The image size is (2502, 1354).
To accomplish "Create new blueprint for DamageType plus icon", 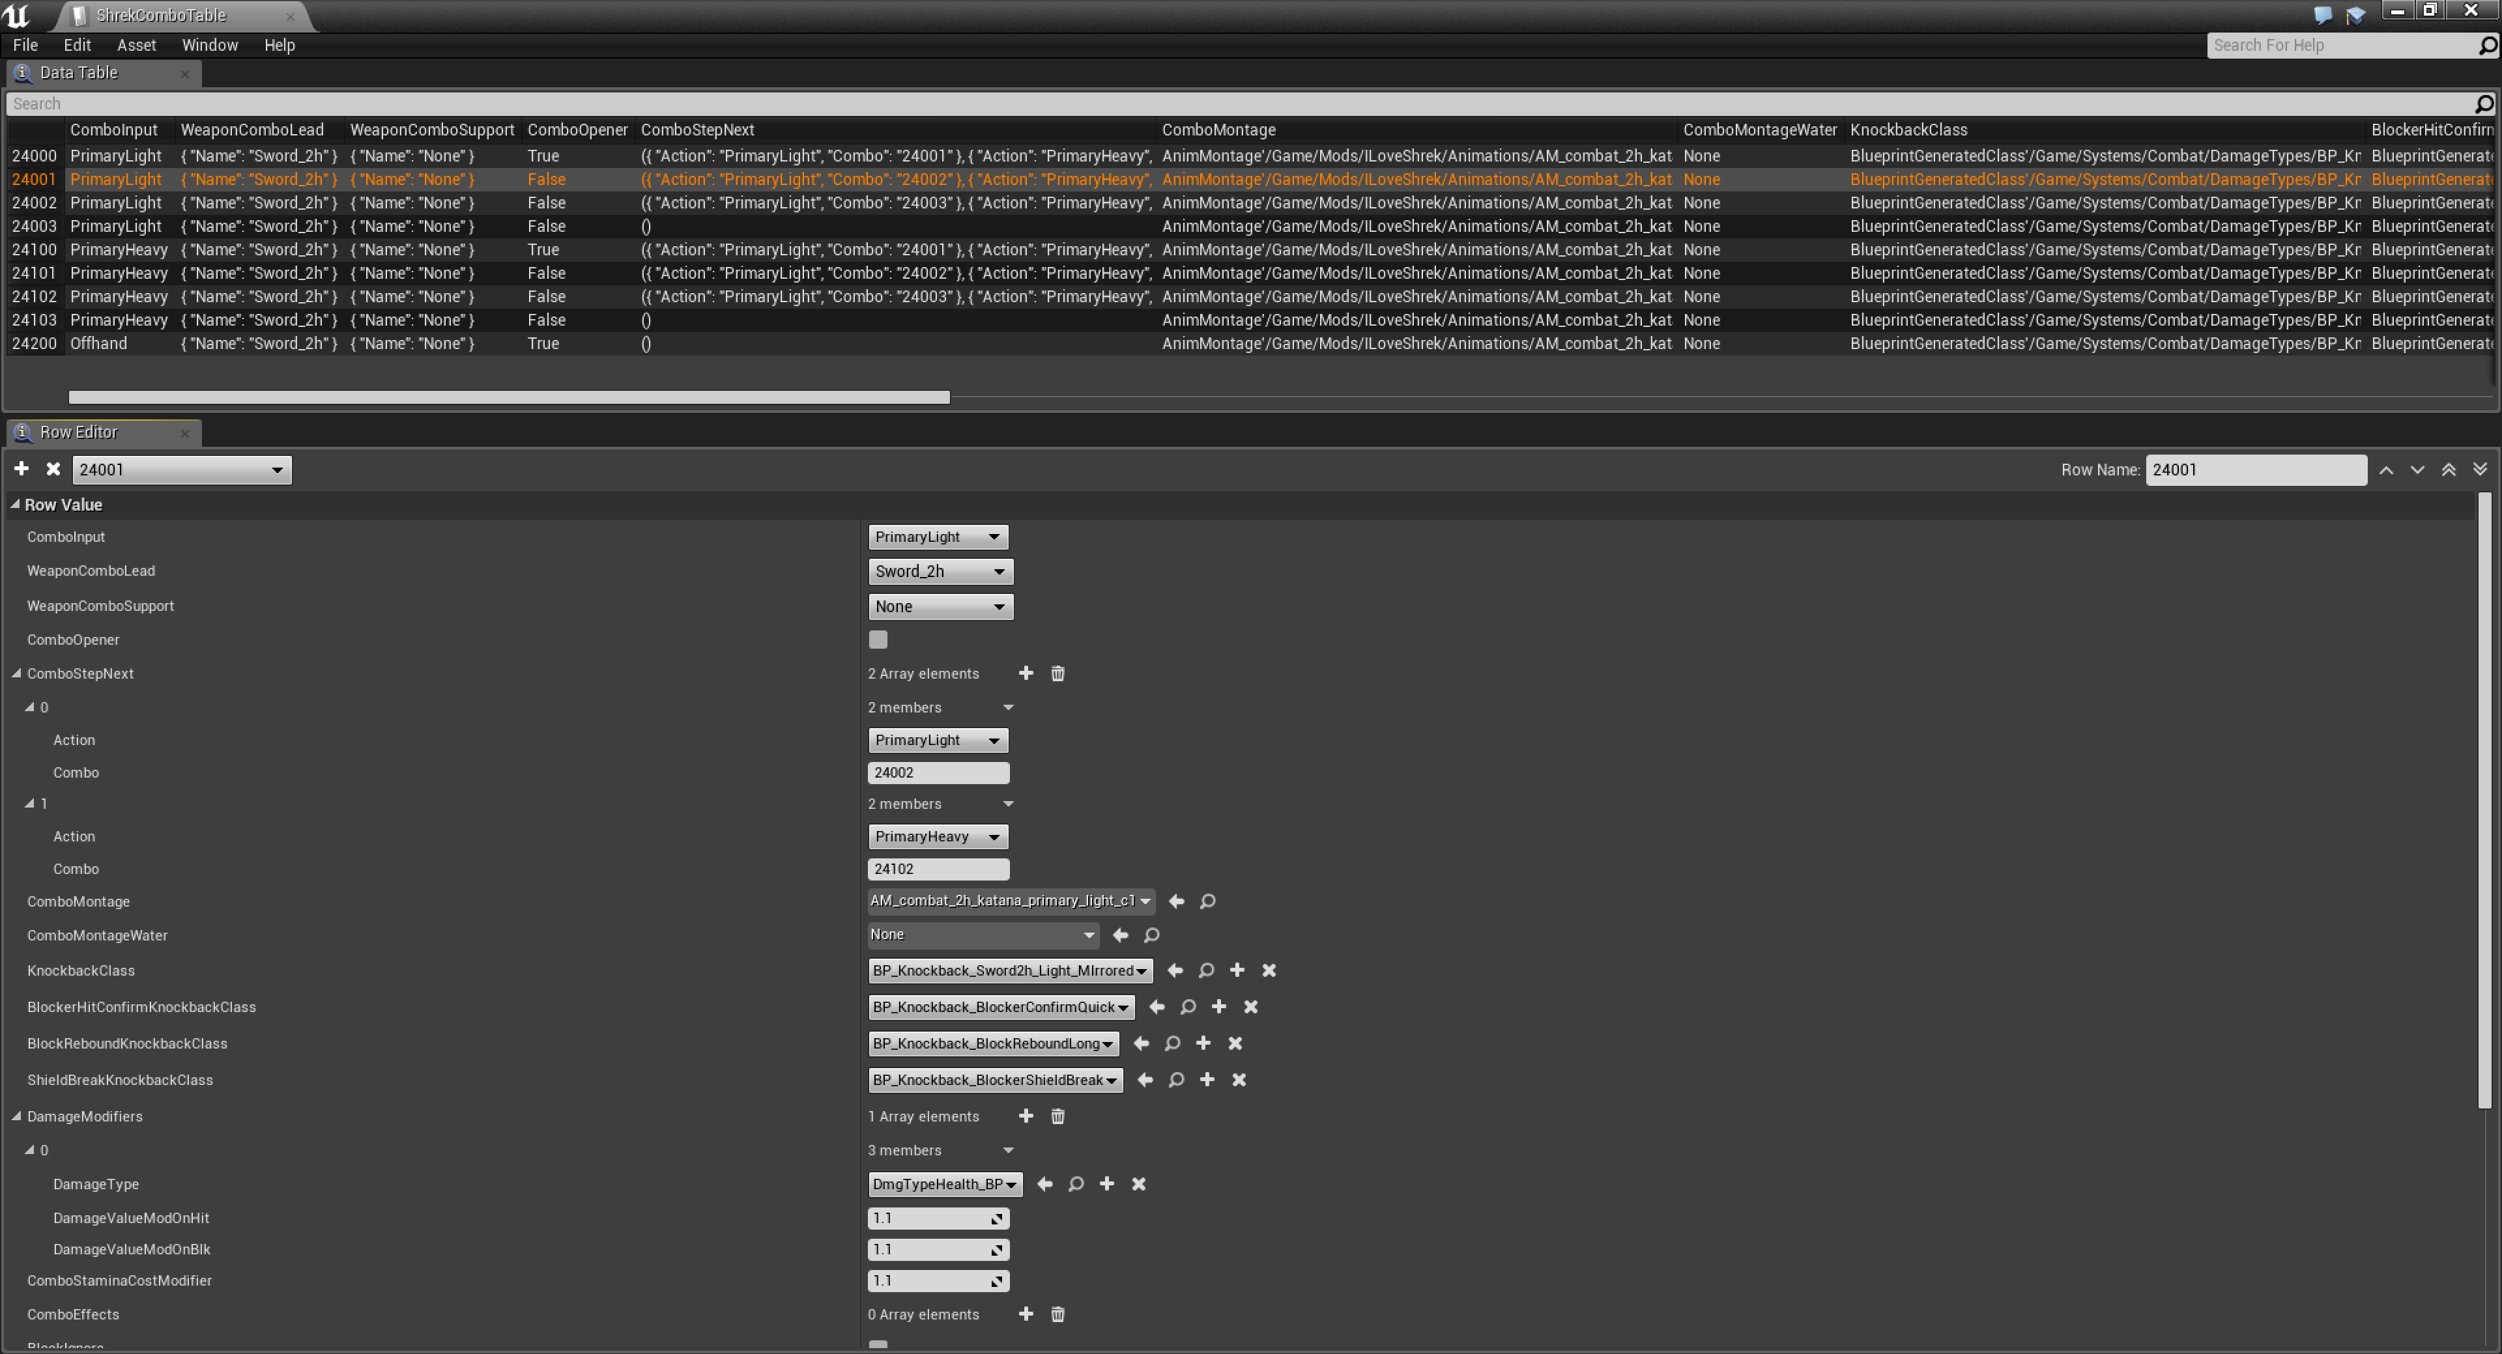I will click(x=1106, y=1183).
